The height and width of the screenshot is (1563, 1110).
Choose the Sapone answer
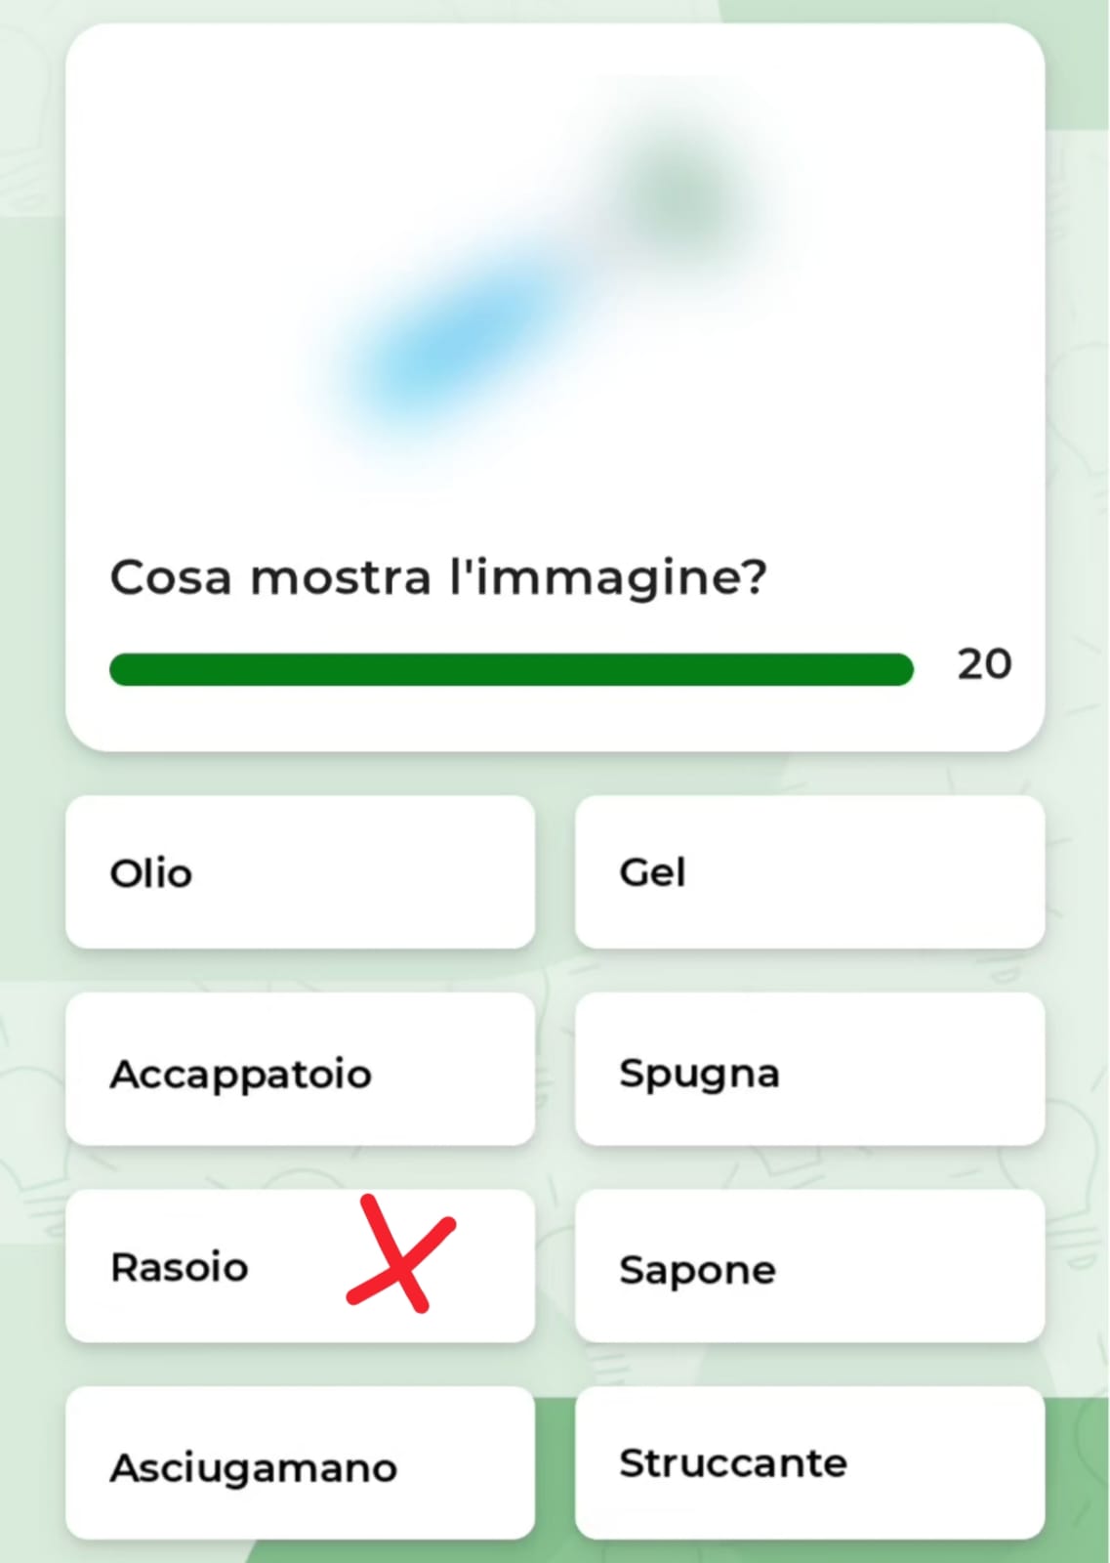[809, 1267]
